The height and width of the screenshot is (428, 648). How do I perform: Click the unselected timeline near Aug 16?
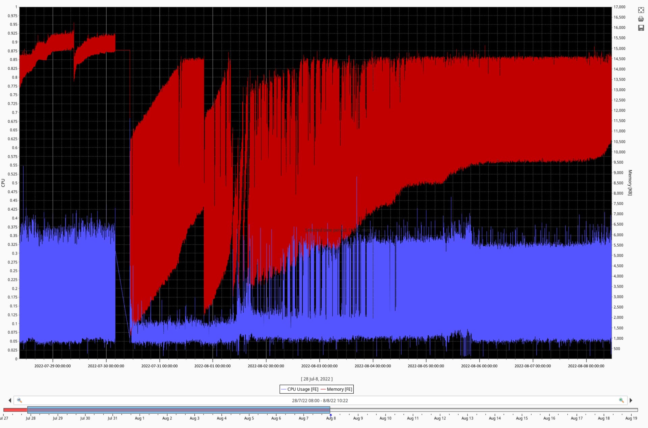(x=549, y=410)
